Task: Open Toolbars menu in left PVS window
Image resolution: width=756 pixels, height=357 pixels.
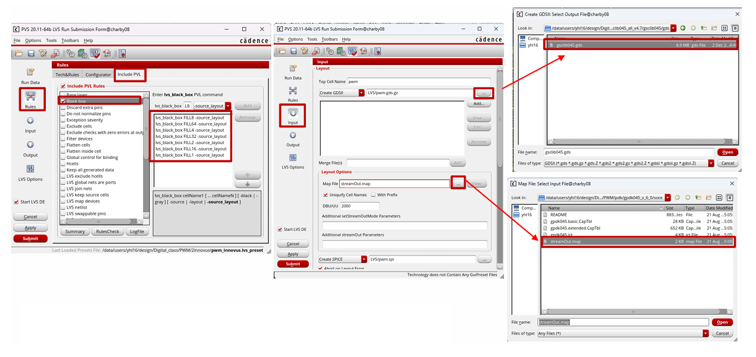Action: click(70, 40)
